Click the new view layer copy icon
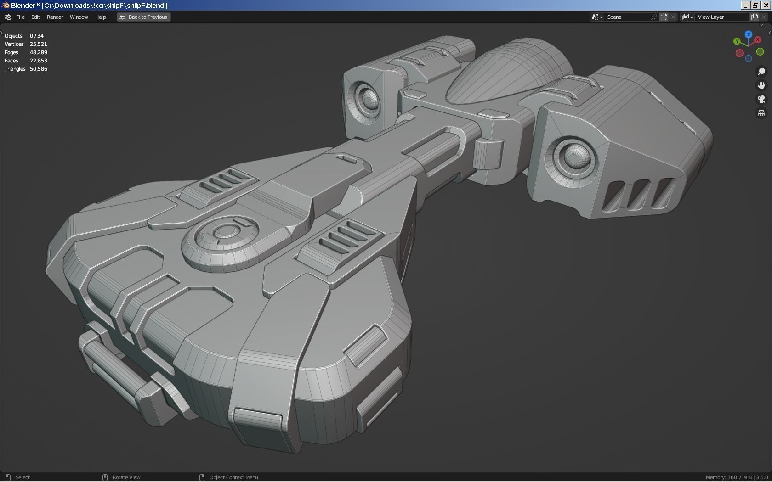This screenshot has width=772, height=482. [754, 17]
